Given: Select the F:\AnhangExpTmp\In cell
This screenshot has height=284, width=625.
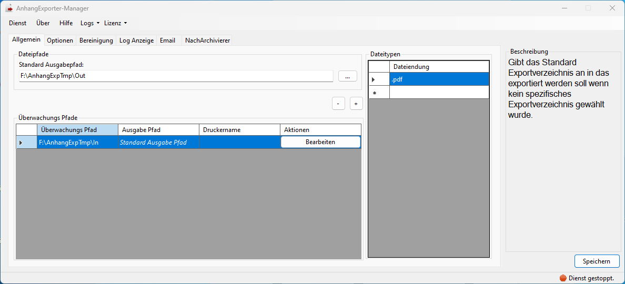Looking at the screenshot, I should [77, 142].
